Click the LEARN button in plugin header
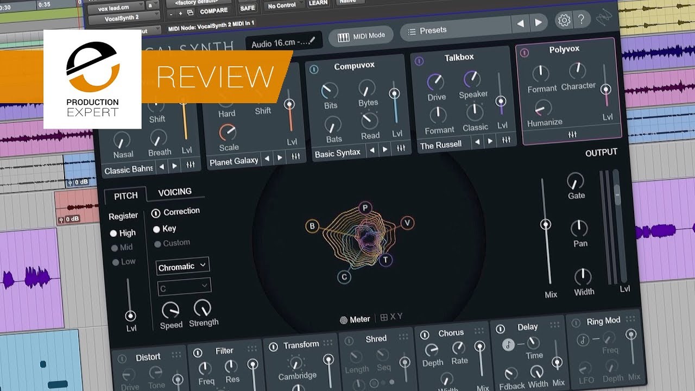695x391 pixels. pos(318,3)
